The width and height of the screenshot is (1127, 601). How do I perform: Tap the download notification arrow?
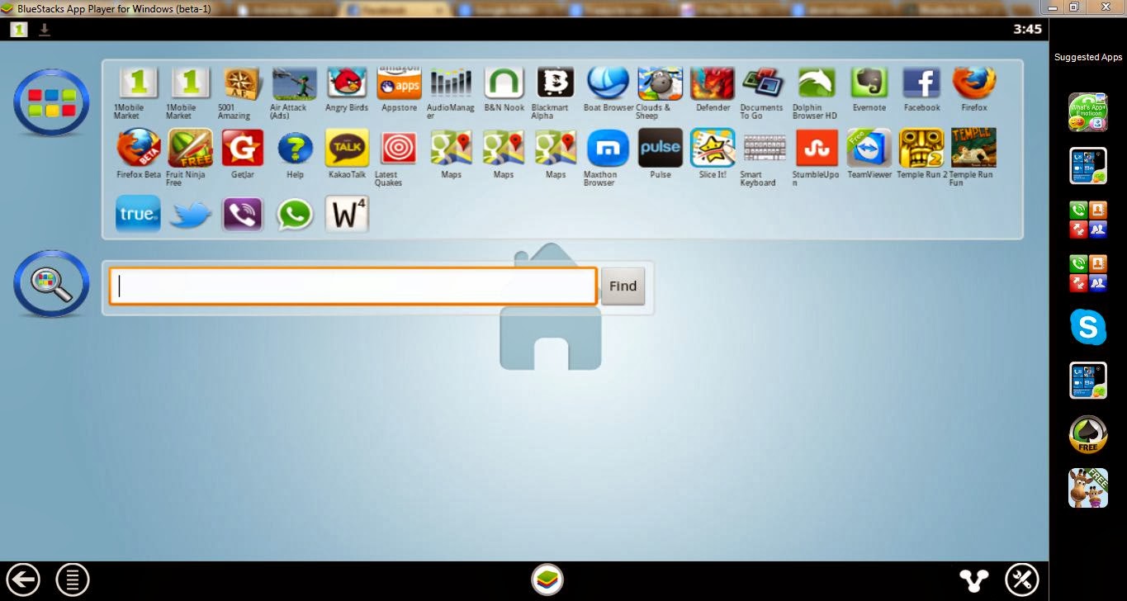(45, 29)
